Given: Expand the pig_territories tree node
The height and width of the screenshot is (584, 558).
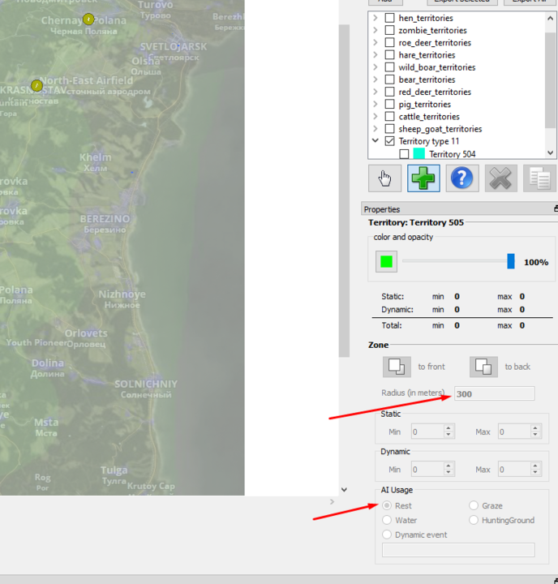Looking at the screenshot, I should tap(376, 104).
